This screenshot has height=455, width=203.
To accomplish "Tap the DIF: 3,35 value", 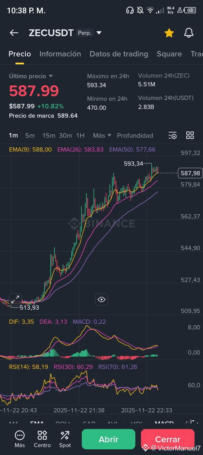I will click(21, 322).
